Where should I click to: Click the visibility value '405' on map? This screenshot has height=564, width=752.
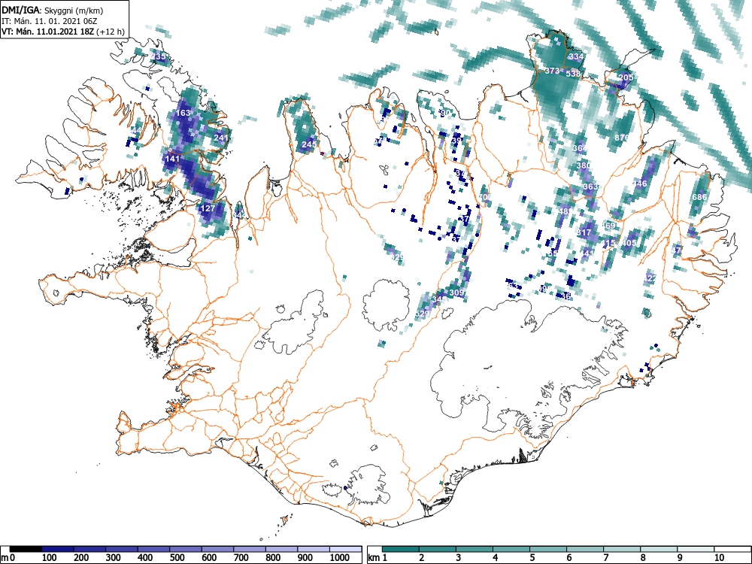629,243
